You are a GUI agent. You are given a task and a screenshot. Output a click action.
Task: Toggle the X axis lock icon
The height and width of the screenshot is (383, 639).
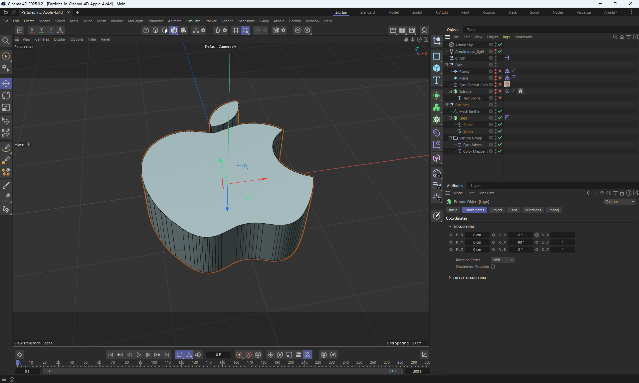tap(32, 30)
